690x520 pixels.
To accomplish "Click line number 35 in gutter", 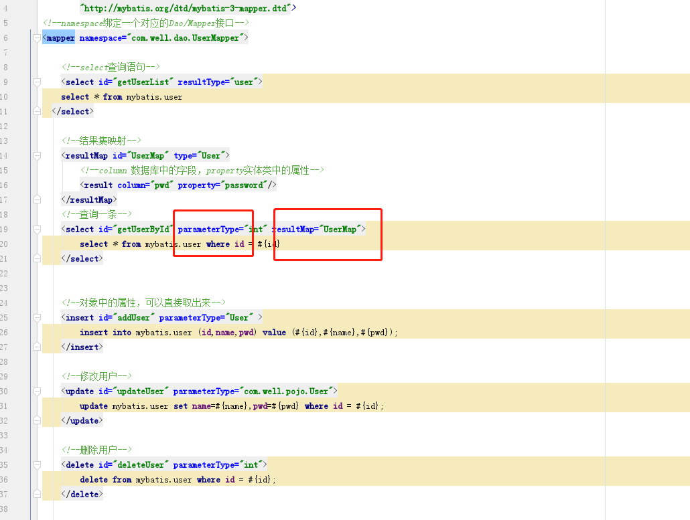I will [4, 465].
